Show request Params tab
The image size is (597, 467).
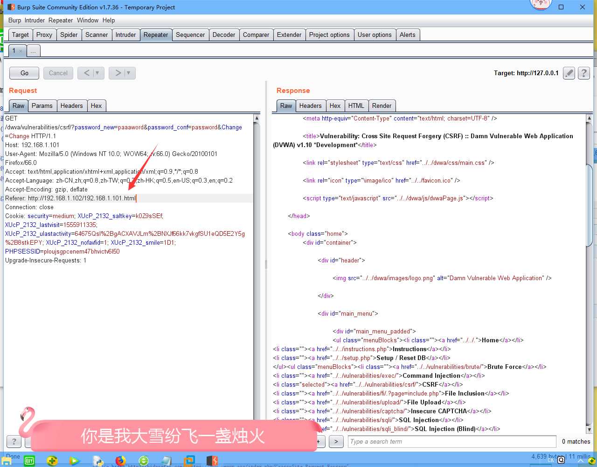[42, 106]
